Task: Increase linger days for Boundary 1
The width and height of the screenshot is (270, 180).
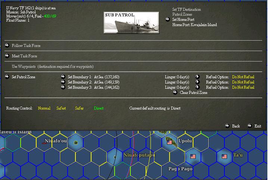Action: (197, 77)
